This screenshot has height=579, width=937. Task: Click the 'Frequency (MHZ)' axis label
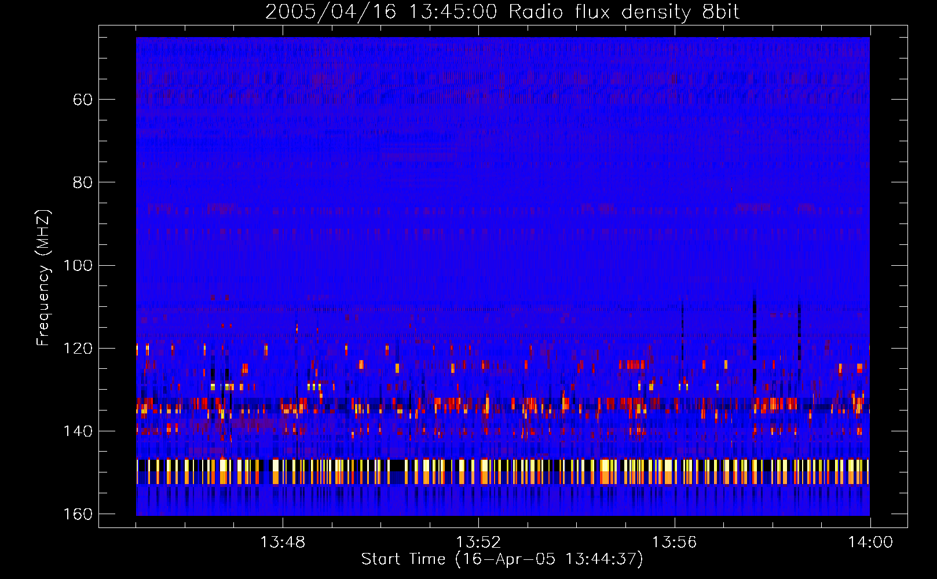pyautogui.click(x=43, y=277)
